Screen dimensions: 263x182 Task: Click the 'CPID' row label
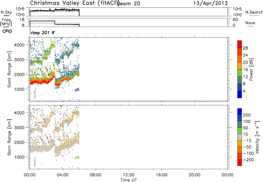(7, 31)
